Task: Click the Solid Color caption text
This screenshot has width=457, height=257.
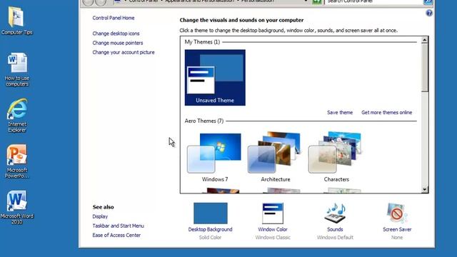Action: pos(210,238)
